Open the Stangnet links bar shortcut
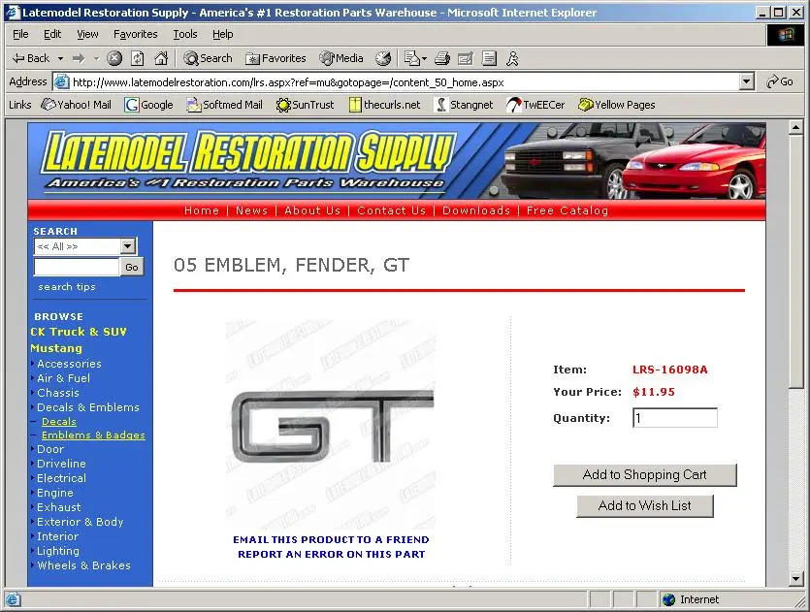The image size is (810, 612). 464,105
